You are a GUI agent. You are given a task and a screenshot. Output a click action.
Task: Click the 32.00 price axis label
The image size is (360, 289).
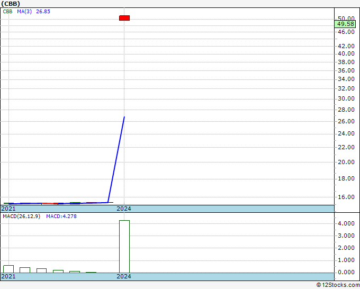346,88
